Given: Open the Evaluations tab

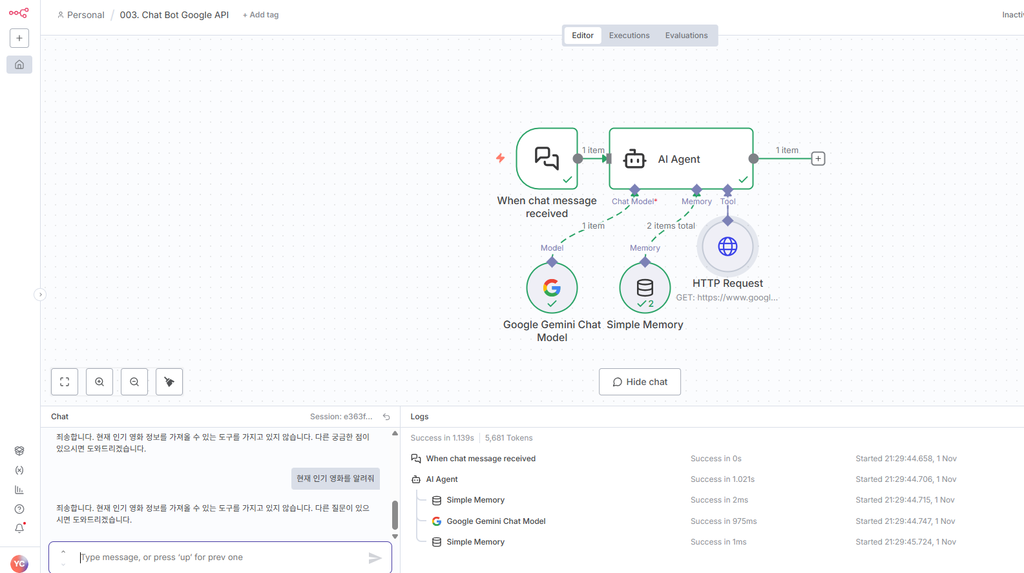Looking at the screenshot, I should 686,36.
